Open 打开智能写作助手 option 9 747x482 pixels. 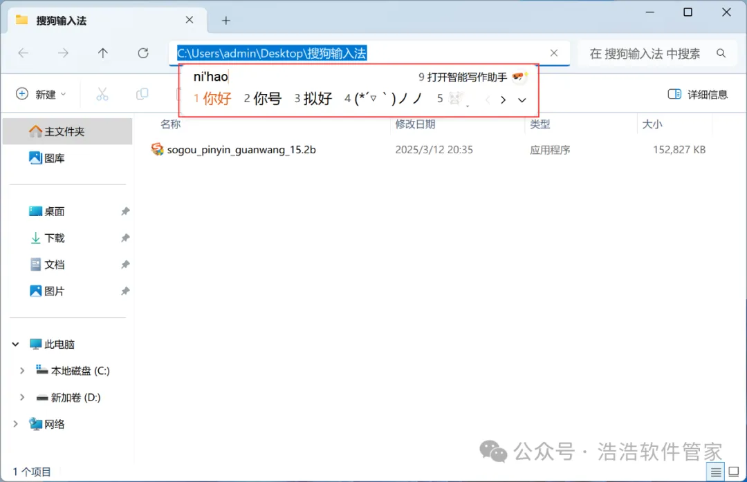pyautogui.click(x=463, y=77)
